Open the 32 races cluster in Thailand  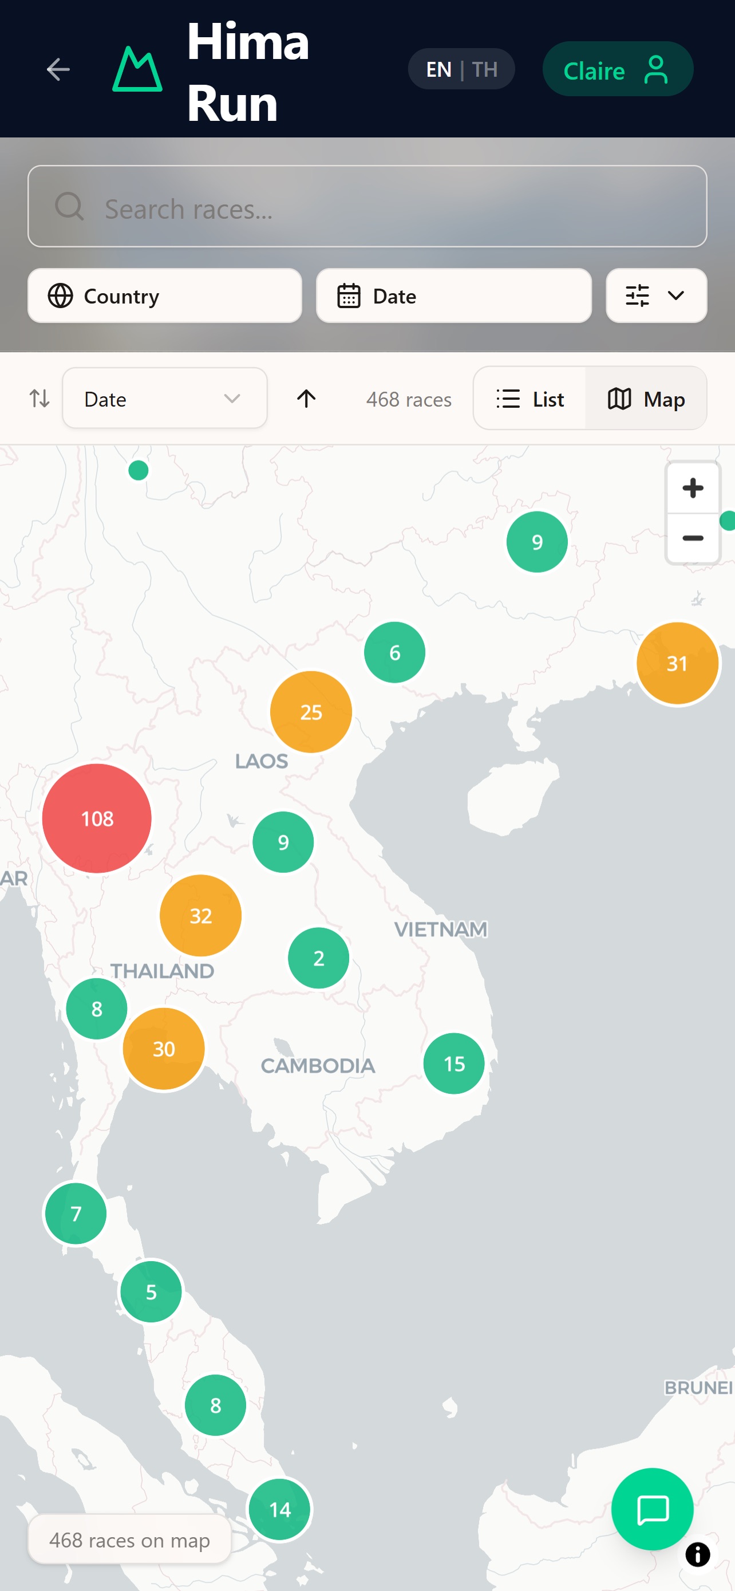tap(200, 915)
